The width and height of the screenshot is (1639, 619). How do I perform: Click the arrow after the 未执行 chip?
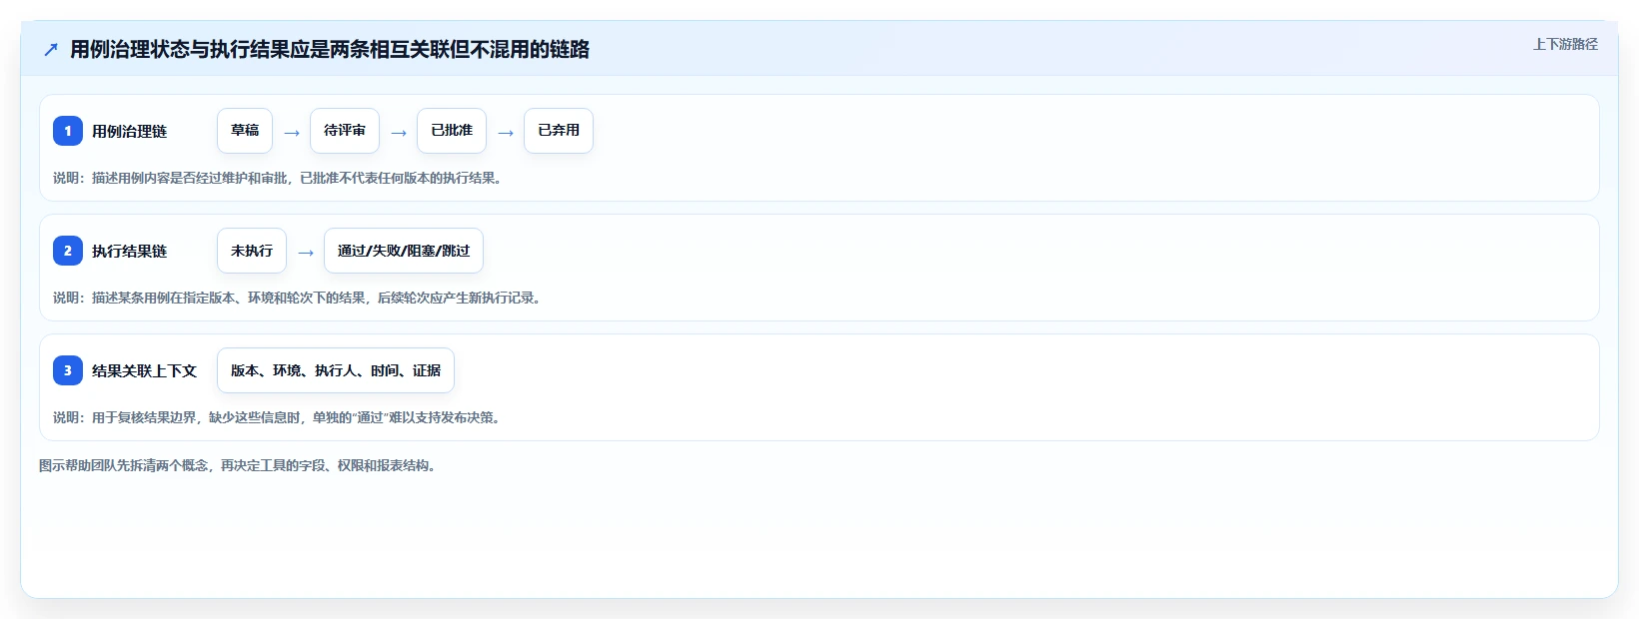(306, 253)
